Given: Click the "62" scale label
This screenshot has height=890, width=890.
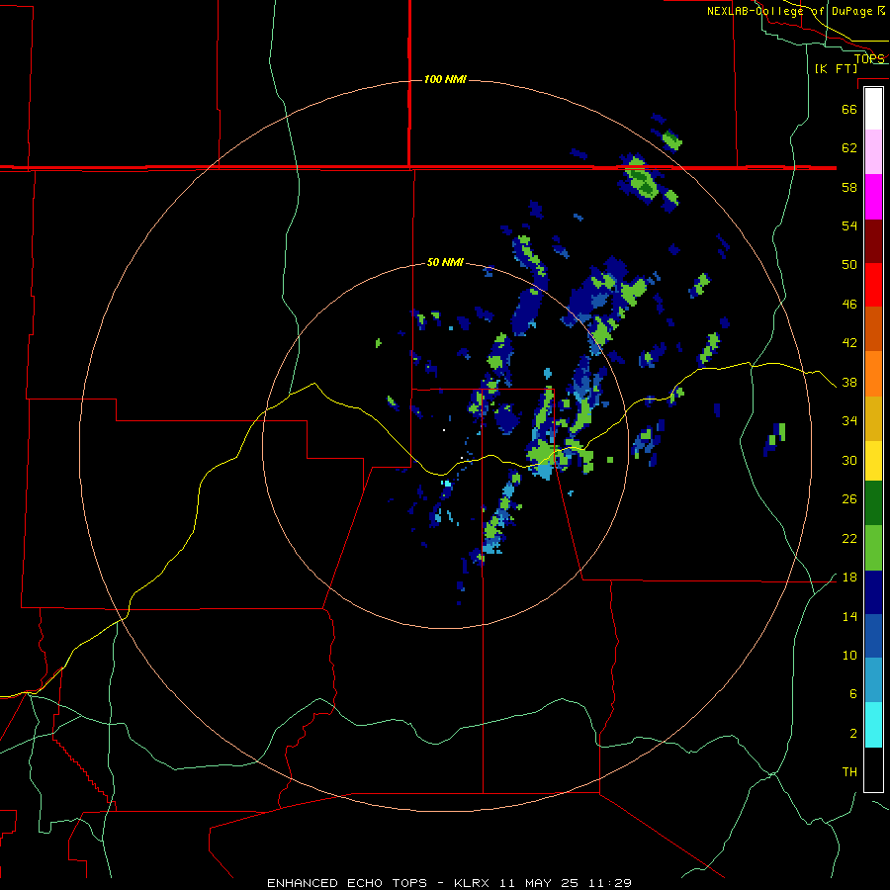Looking at the screenshot, I should (x=849, y=148).
